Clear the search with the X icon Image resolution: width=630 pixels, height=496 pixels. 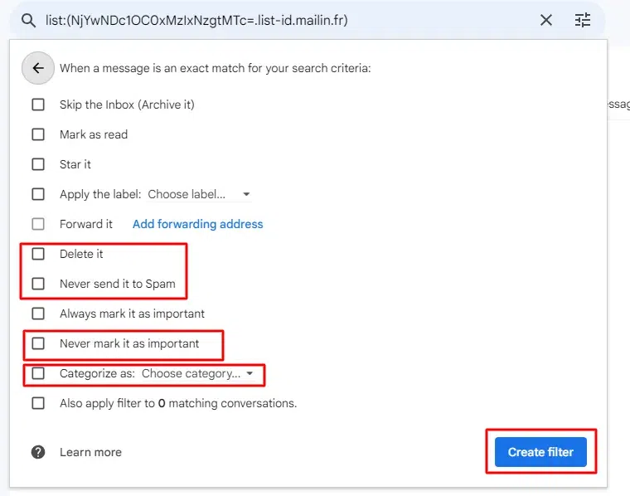(546, 20)
